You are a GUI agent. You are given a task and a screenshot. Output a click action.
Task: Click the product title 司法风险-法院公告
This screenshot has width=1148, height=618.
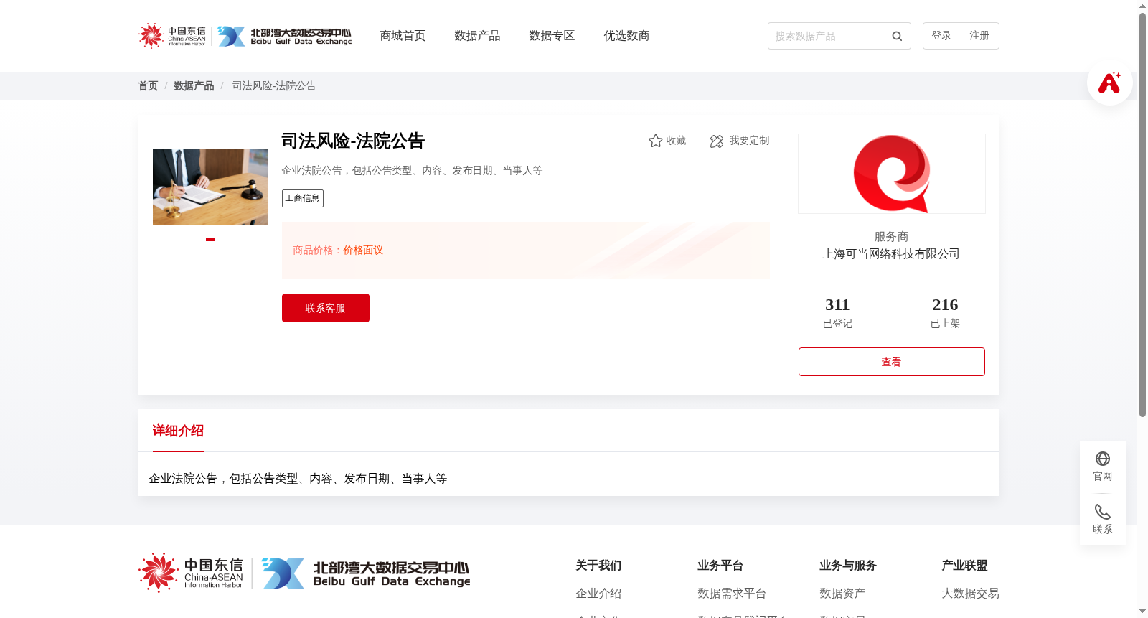pos(353,141)
